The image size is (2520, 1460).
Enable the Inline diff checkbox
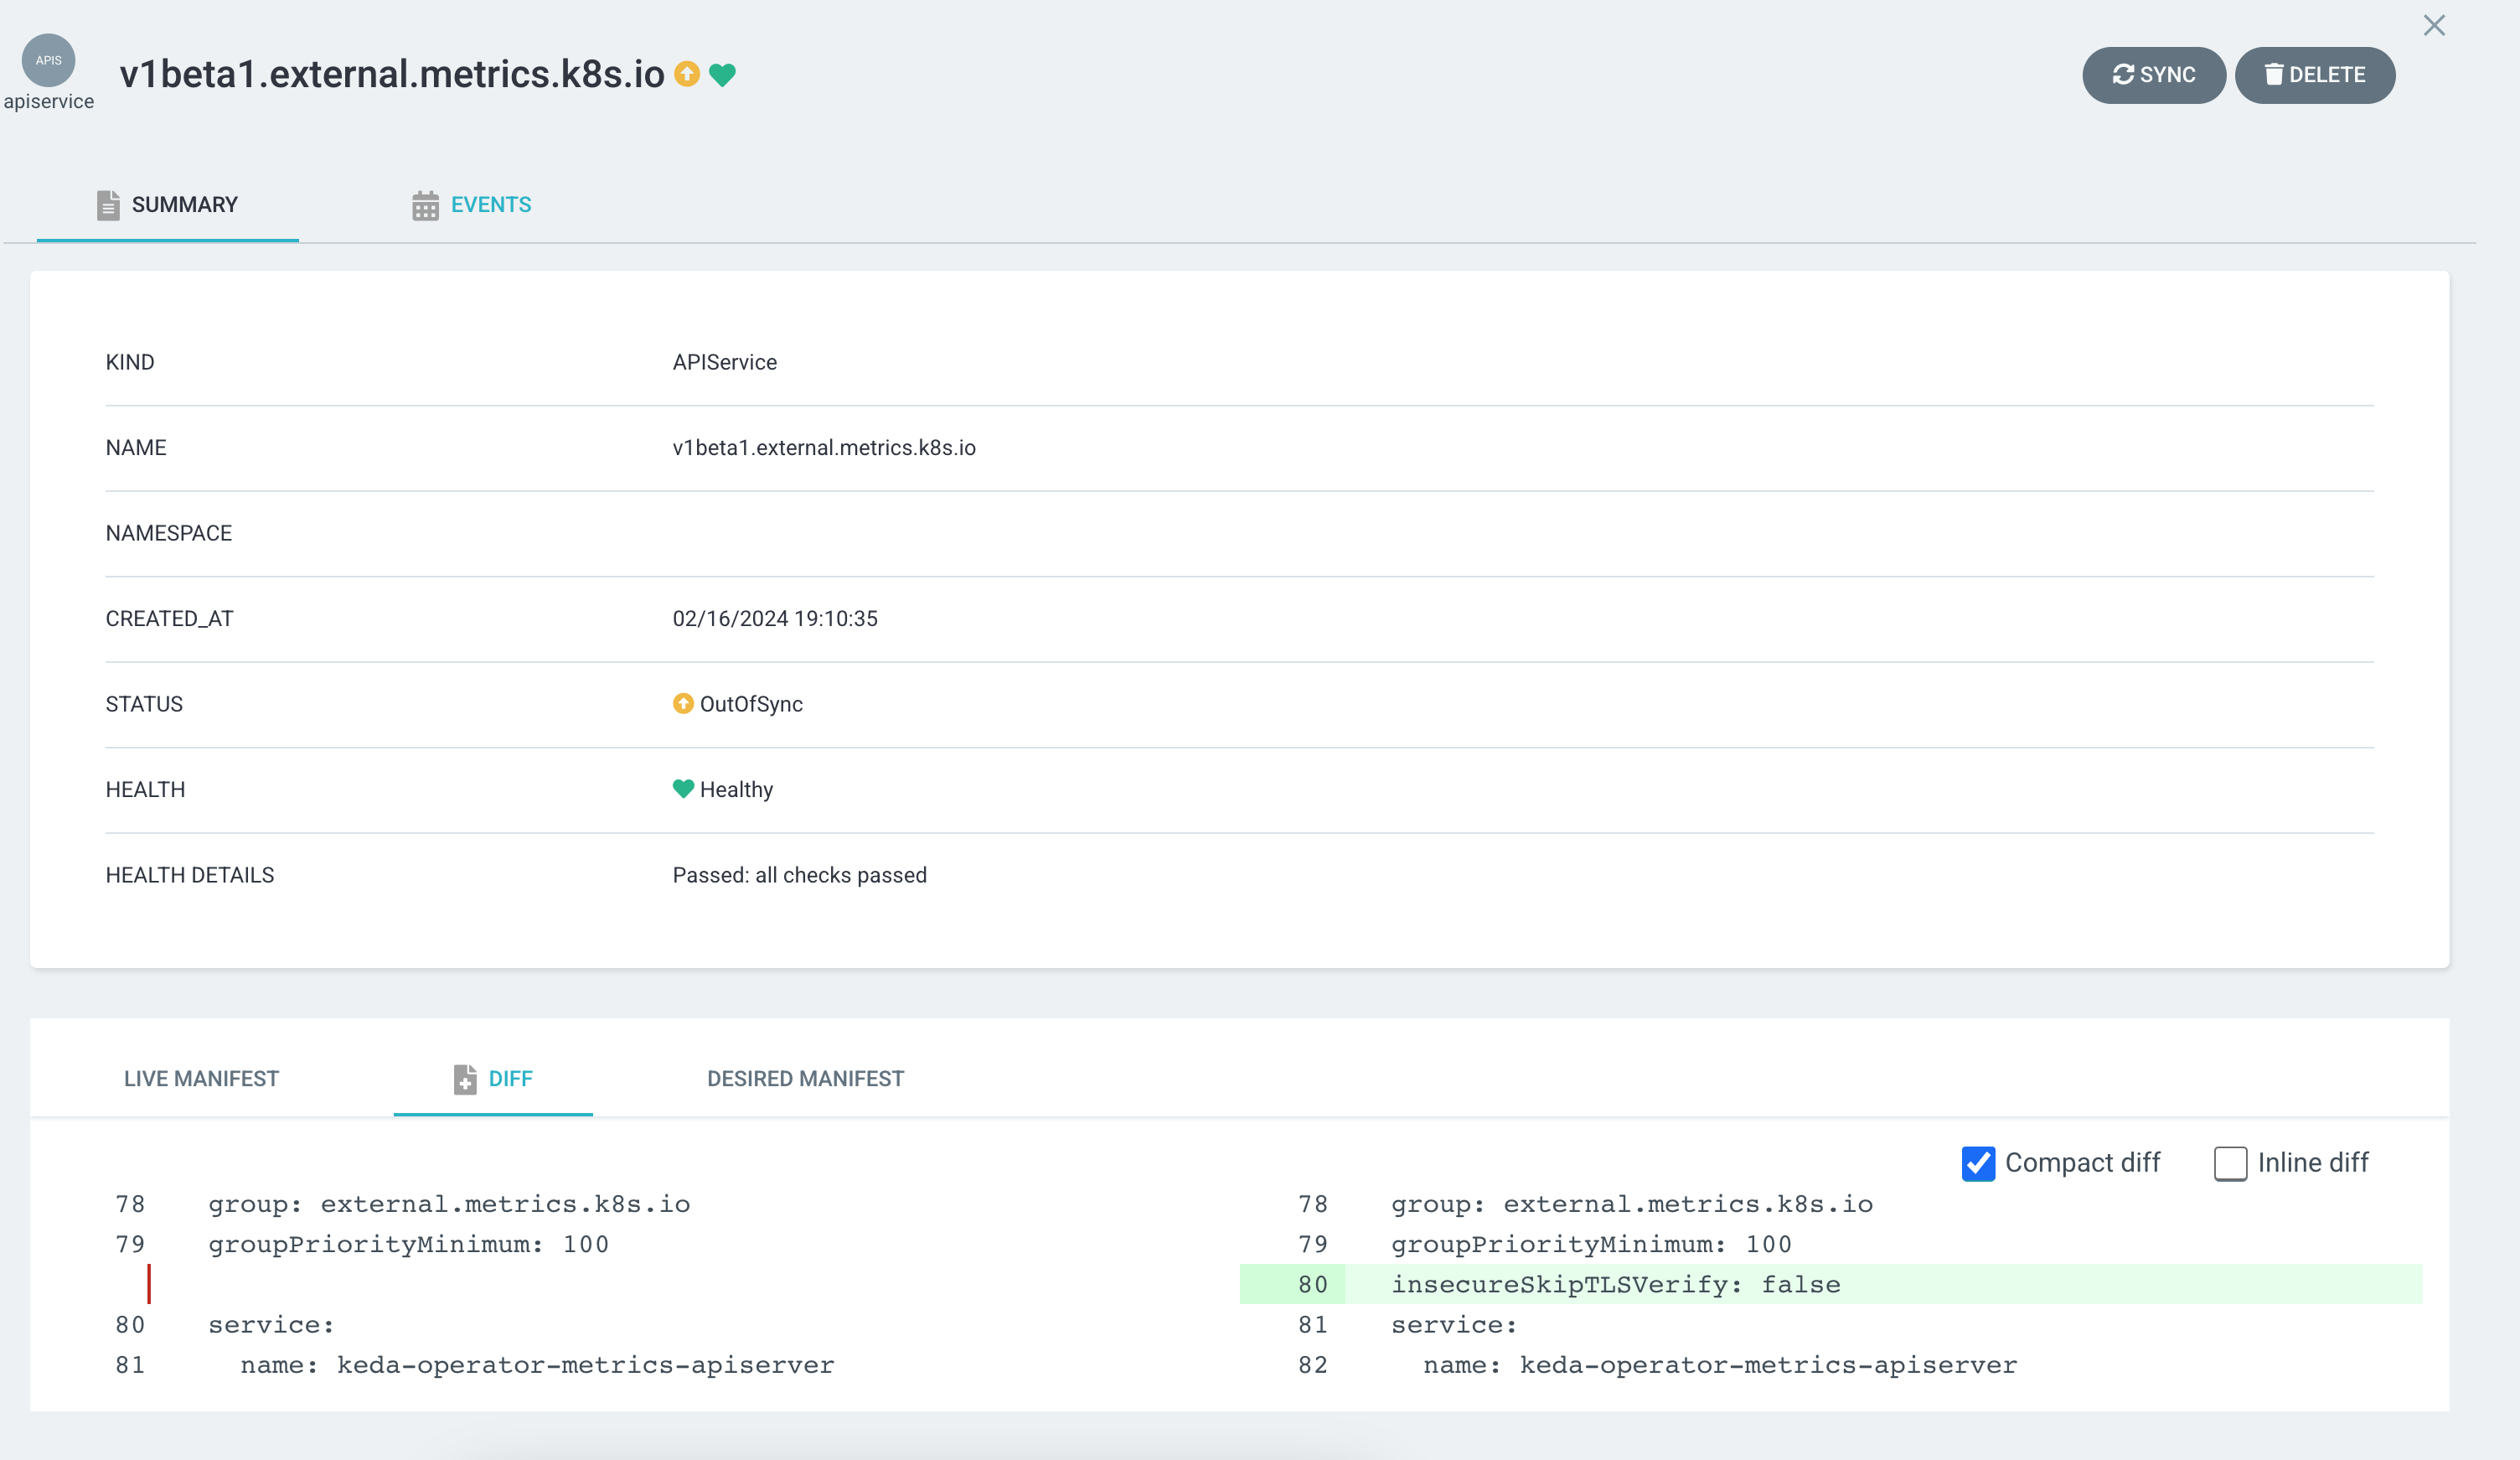[x=2230, y=1162]
